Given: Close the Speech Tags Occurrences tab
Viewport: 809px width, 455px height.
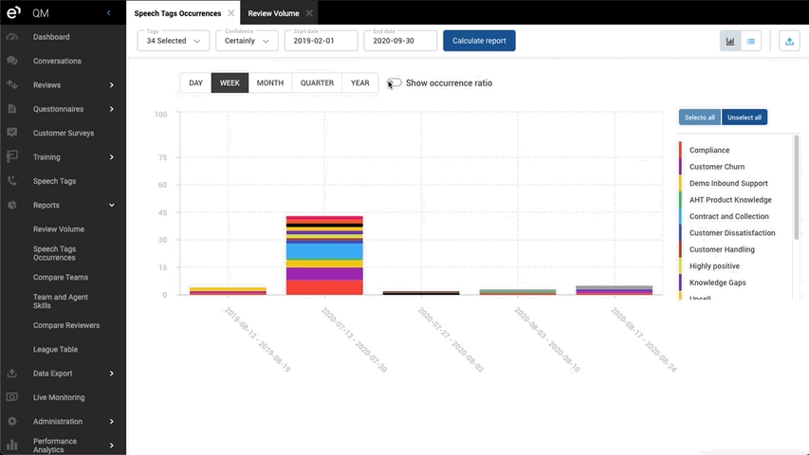Looking at the screenshot, I should [x=231, y=13].
